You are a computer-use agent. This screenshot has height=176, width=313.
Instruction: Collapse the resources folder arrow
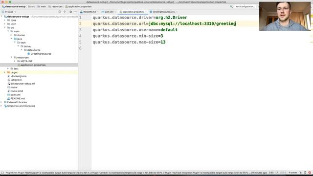tap(12, 58)
